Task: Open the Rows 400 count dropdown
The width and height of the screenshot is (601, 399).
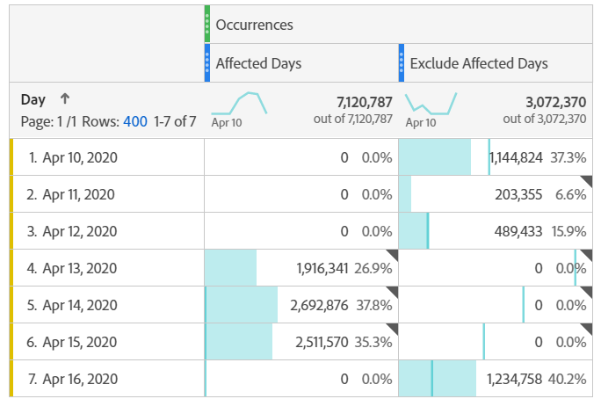Action: pos(135,120)
